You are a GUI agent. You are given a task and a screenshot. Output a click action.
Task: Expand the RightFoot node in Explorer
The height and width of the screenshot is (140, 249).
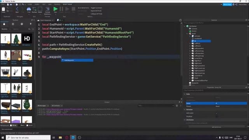(x=190, y=61)
